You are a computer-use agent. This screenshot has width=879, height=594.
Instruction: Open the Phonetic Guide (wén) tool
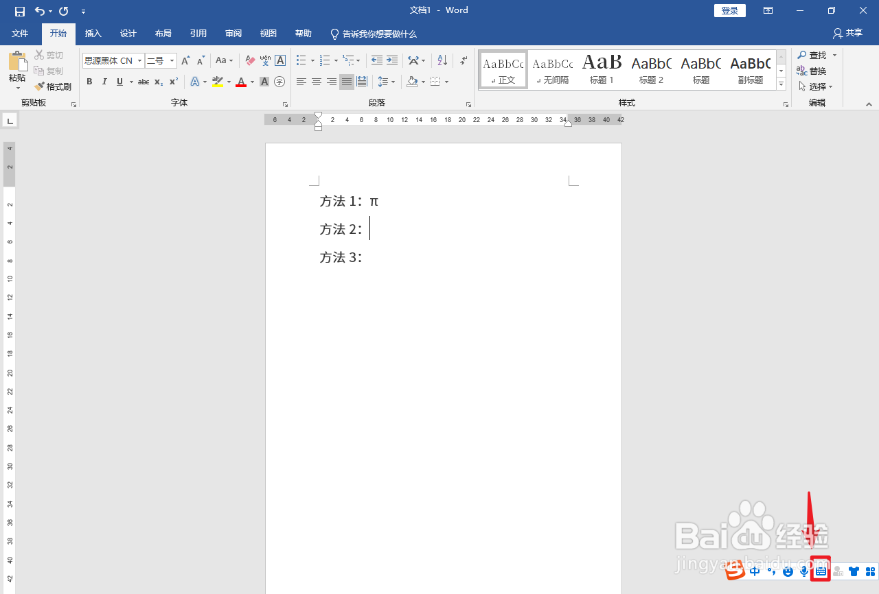(x=265, y=61)
